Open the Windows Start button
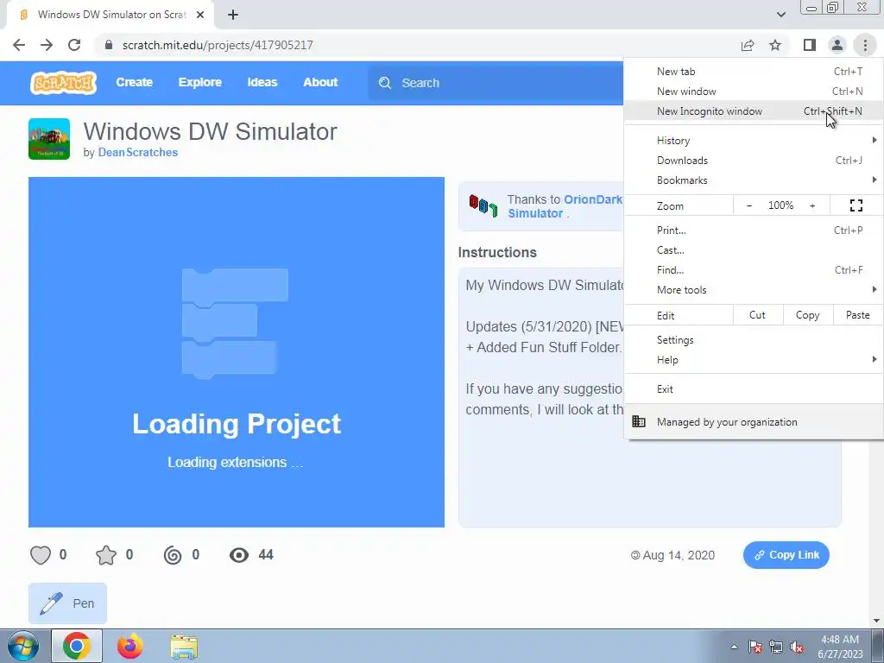The image size is (884, 663). point(22,646)
